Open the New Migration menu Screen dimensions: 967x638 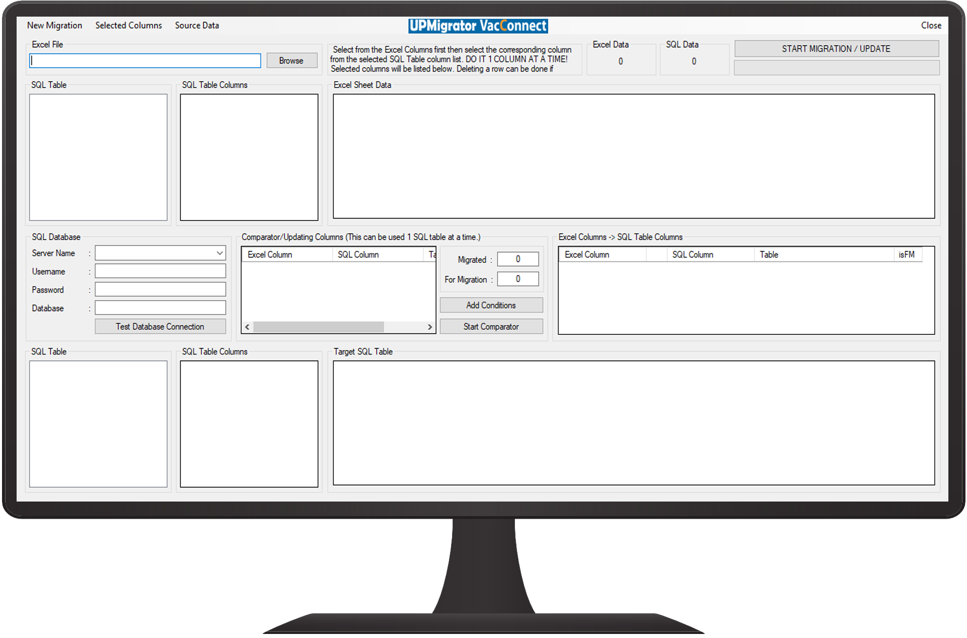pyautogui.click(x=54, y=25)
